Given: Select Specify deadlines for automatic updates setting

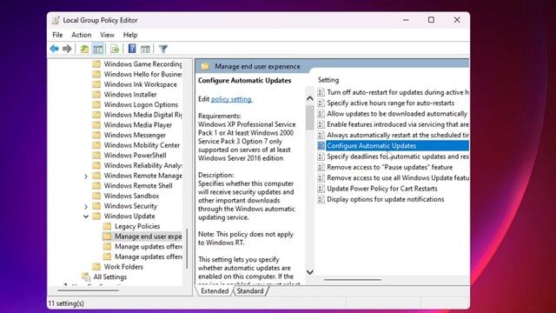Looking at the screenshot, I should [x=398, y=156].
